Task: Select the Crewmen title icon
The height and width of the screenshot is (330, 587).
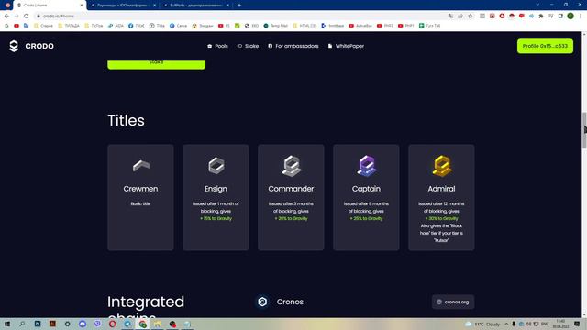Action: (140, 165)
